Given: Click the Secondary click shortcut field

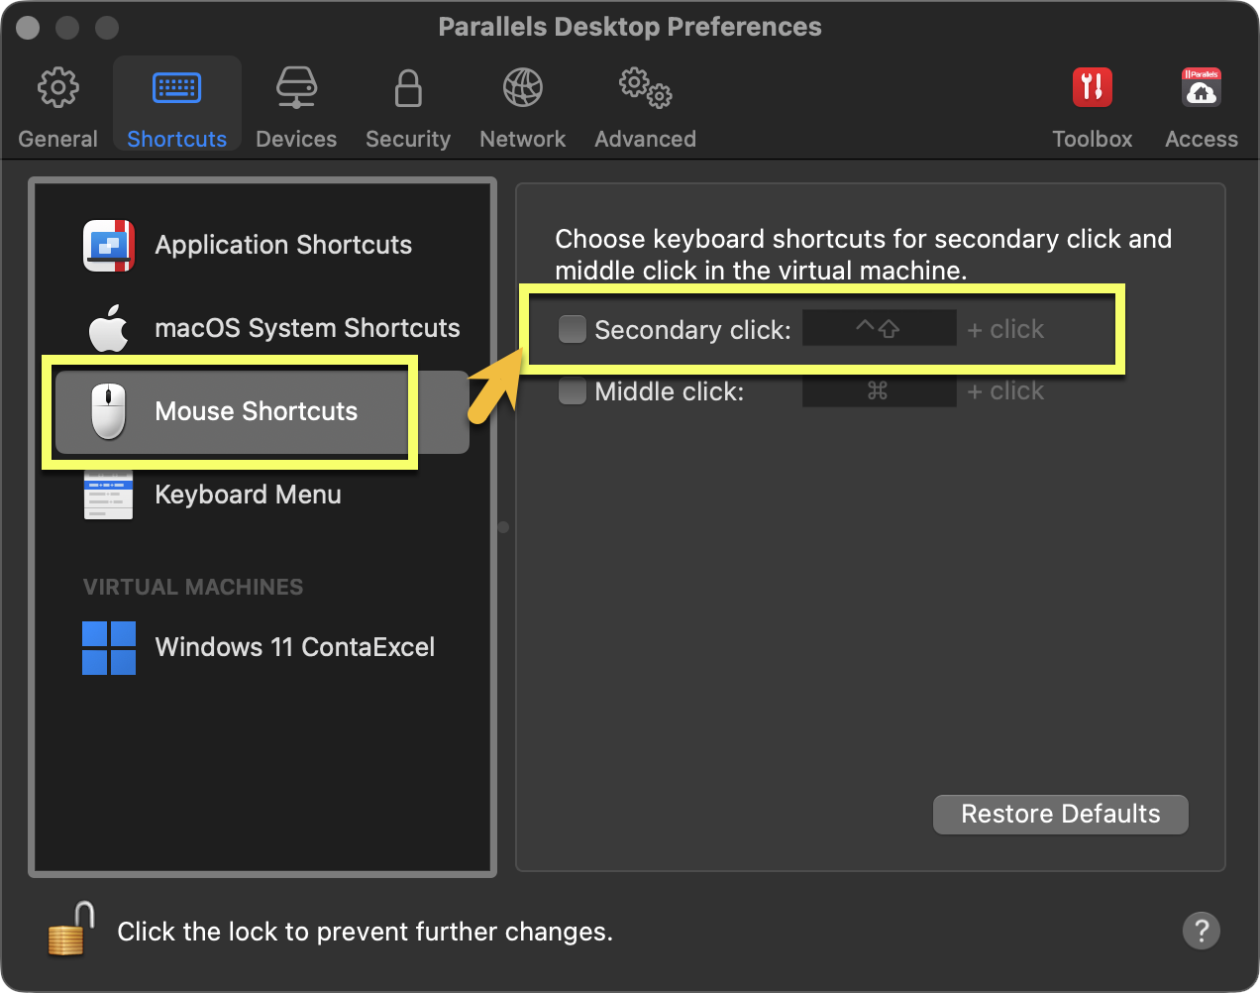Looking at the screenshot, I should 879,329.
